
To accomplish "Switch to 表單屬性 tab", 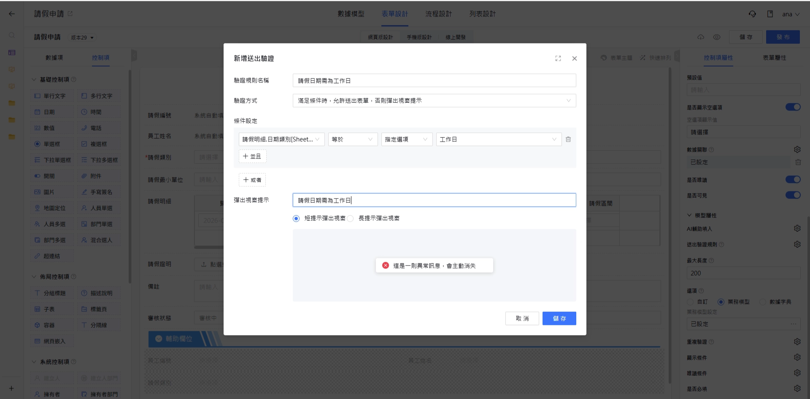I will coord(775,58).
